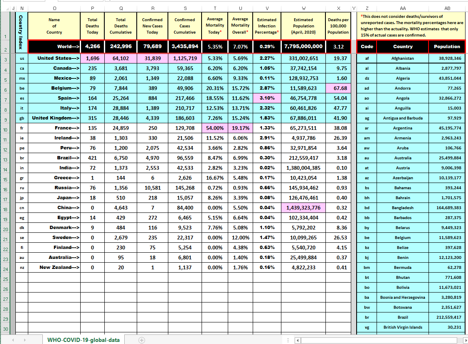Select Greece new cases cell 6

(153, 178)
